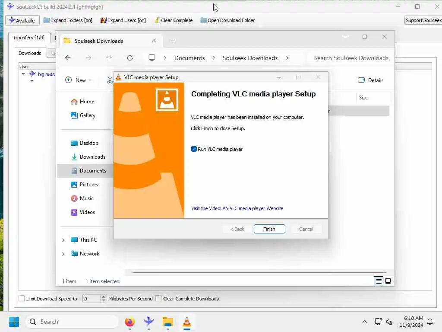Click the Cut scissors icon in Explorer
442x332 pixels.
110,80
